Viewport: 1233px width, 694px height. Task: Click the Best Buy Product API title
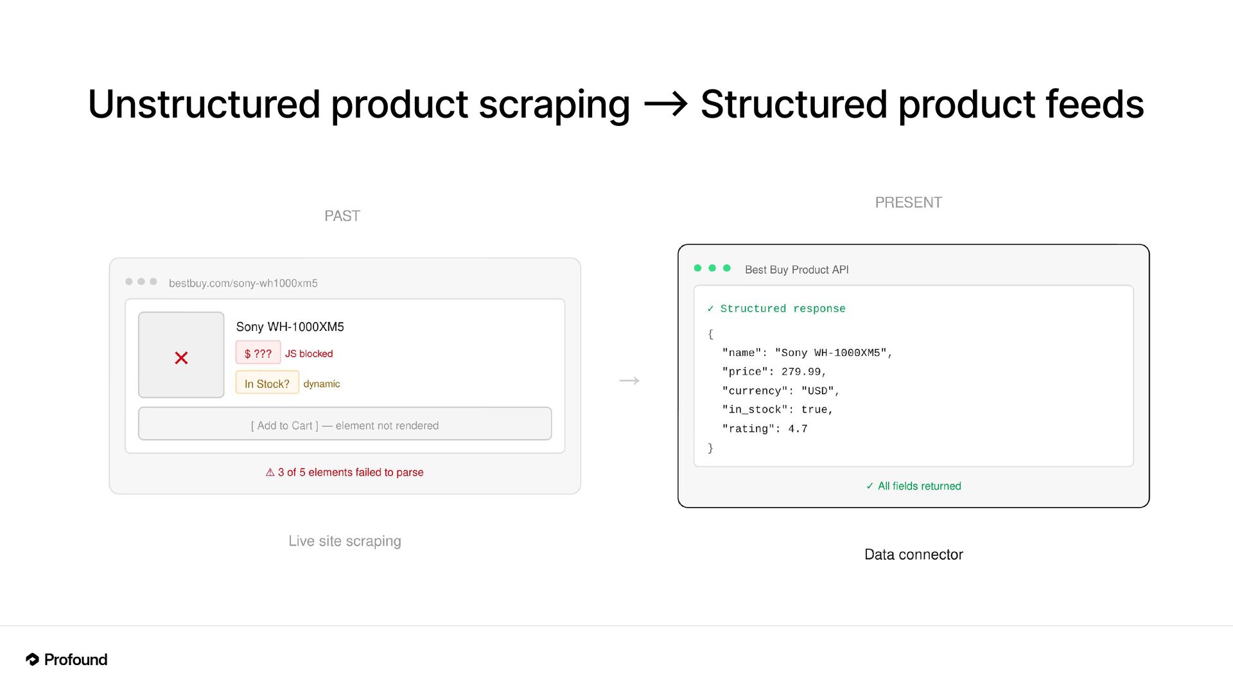796,270
